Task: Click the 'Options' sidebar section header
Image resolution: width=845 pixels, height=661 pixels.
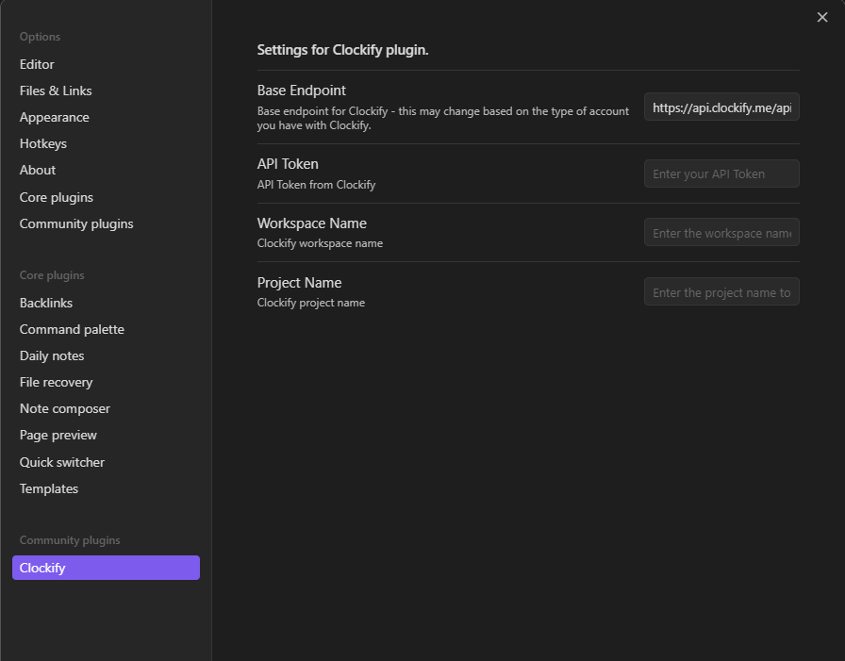Action: (40, 37)
